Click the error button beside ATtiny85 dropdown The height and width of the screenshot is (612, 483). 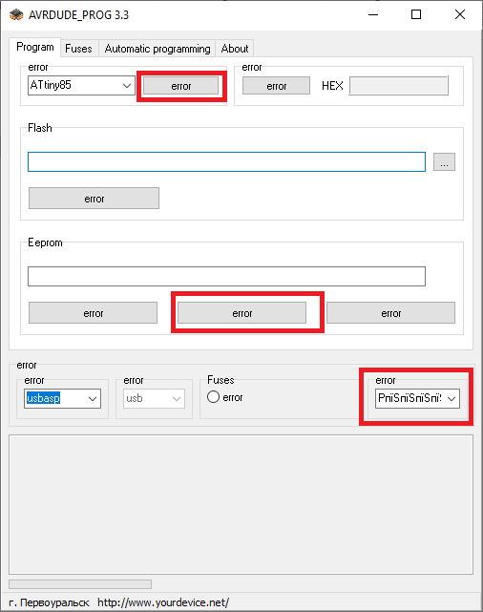[180, 86]
